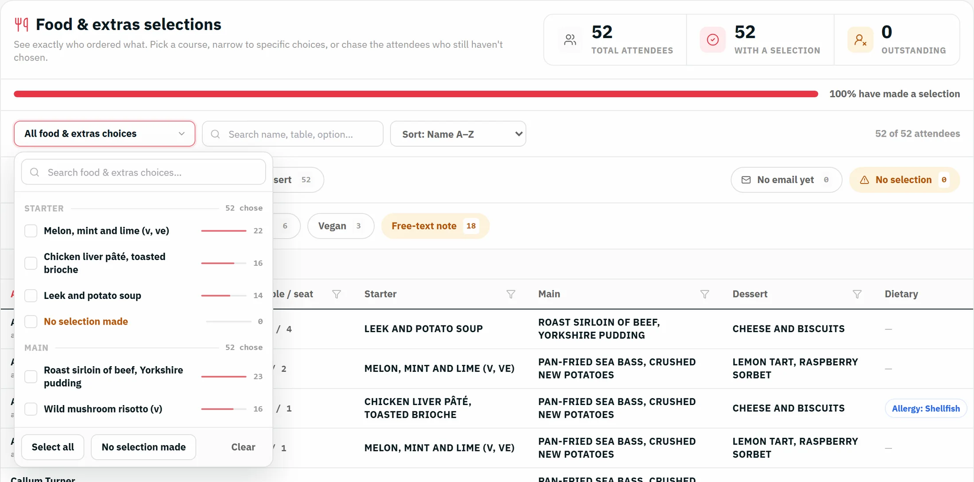Click the checkmark icon for With a selection

(713, 40)
